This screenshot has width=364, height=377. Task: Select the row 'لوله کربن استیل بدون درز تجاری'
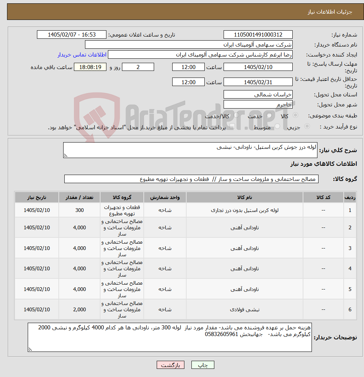coord(185,210)
